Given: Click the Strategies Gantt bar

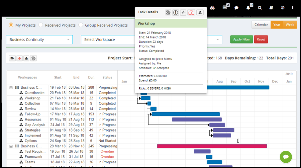Looking at the screenshot, I should [224, 130].
